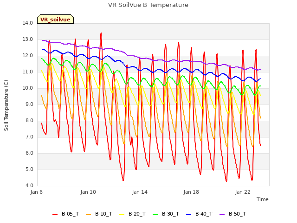Screen dimensions: 297x223
Task: Click the 14.0 y-axis tick label
Action: tap(28, 23)
